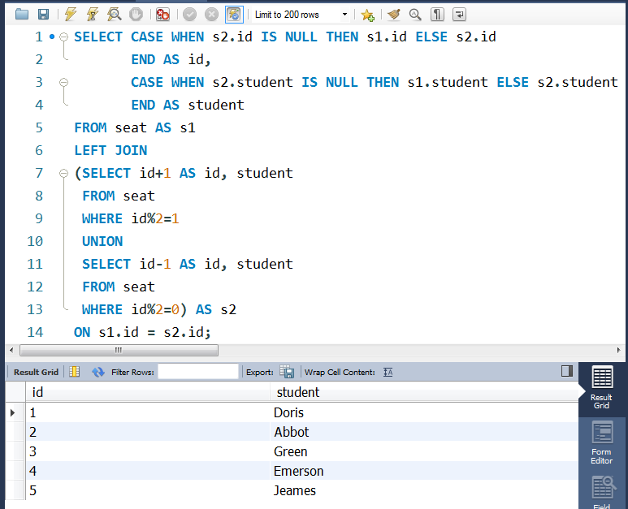
Task: Select the Green cell
Action: 424,451
